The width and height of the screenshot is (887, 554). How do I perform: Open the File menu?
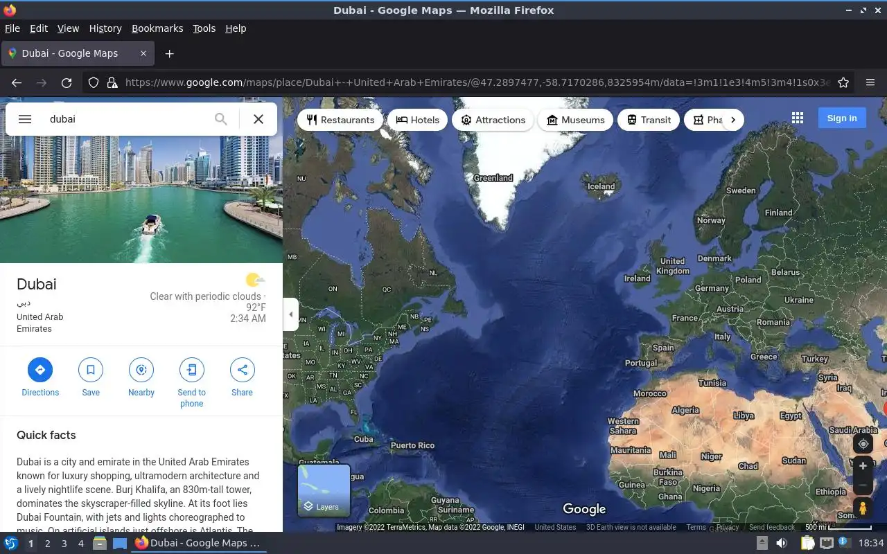(x=12, y=28)
